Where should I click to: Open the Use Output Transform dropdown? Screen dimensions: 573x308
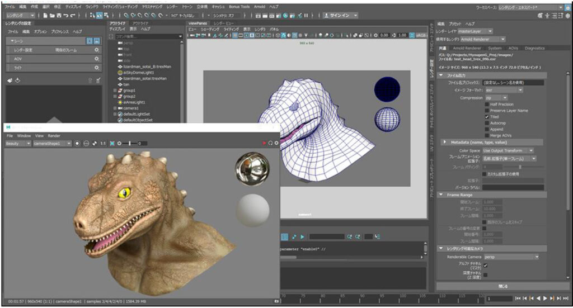pyautogui.click(x=508, y=150)
